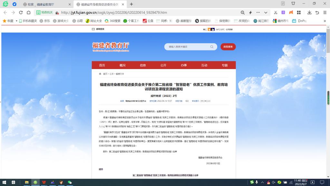
Task: Click the browser refresh icon
Action: [x=21, y=13]
